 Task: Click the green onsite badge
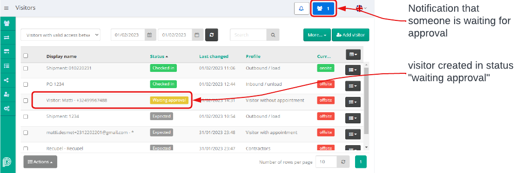325,68
